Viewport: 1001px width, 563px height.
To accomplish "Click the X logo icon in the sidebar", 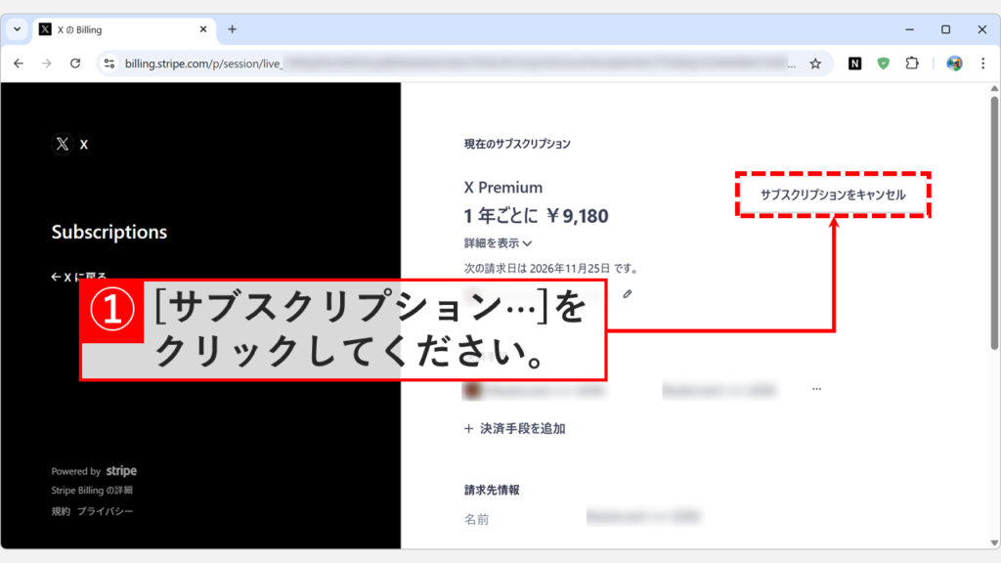I will 62,144.
